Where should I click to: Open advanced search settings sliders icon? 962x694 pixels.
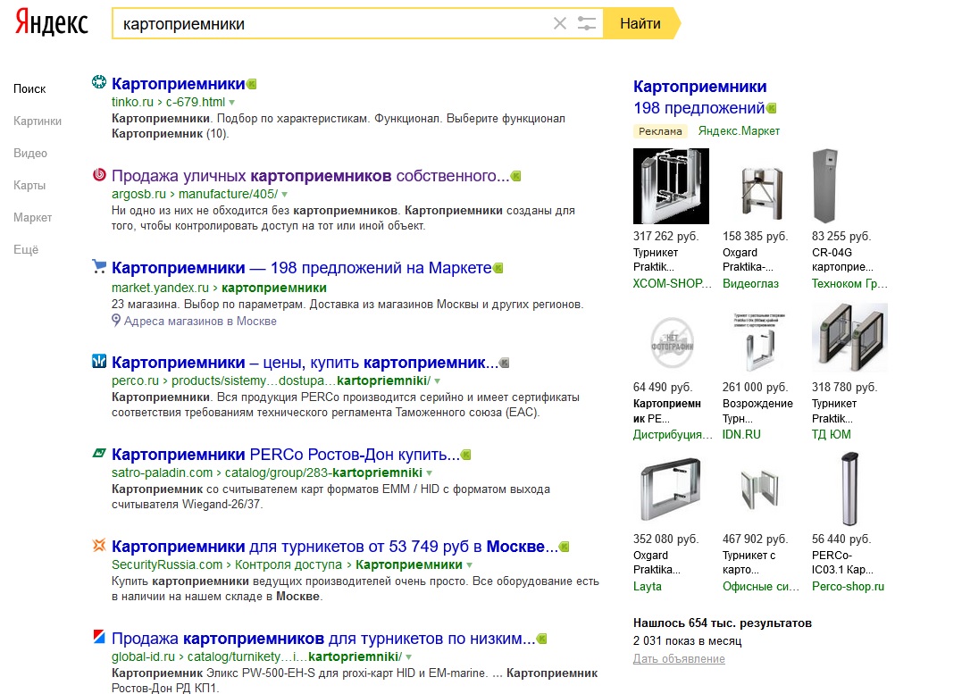tap(587, 24)
